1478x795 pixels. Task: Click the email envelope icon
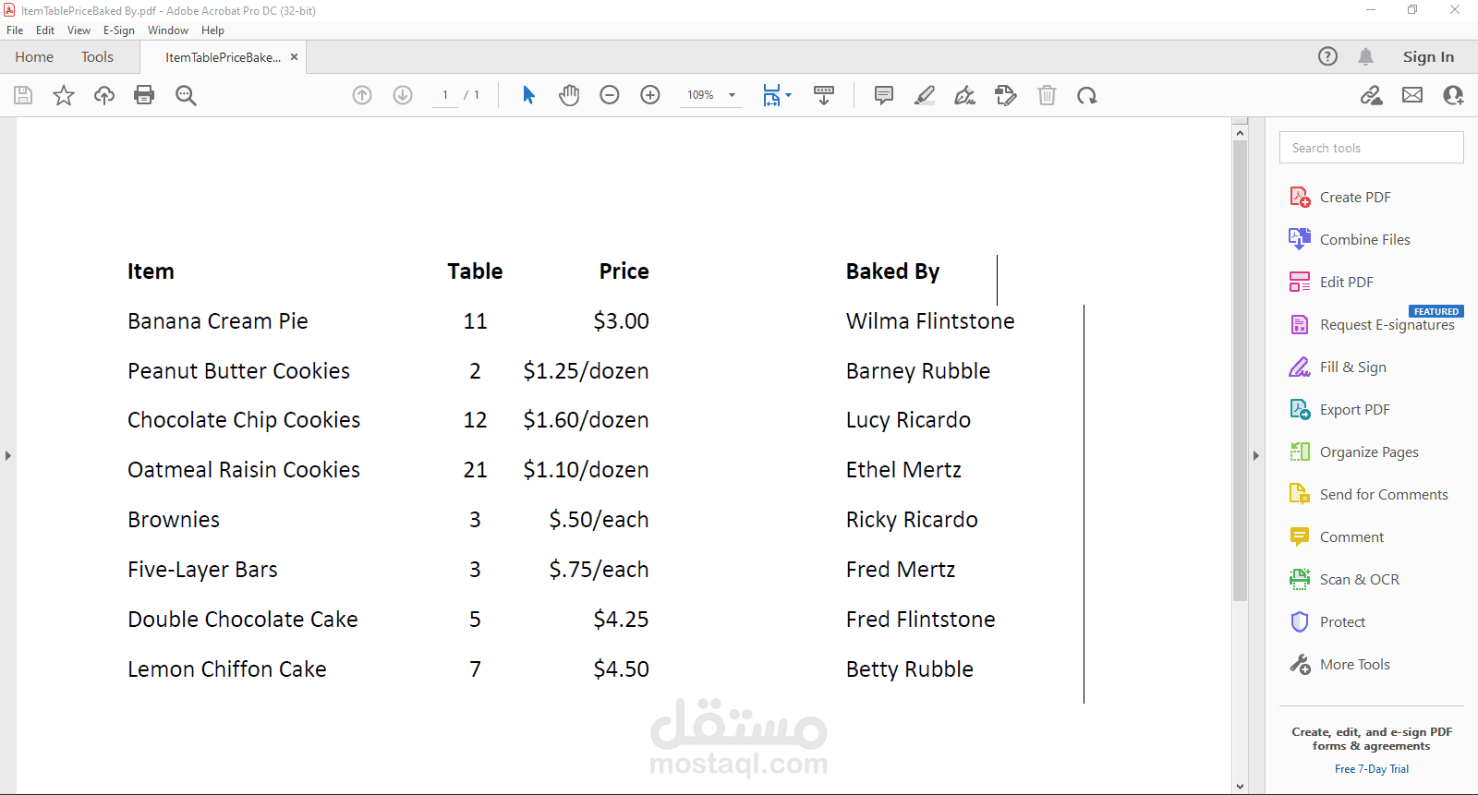(x=1412, y=95)
